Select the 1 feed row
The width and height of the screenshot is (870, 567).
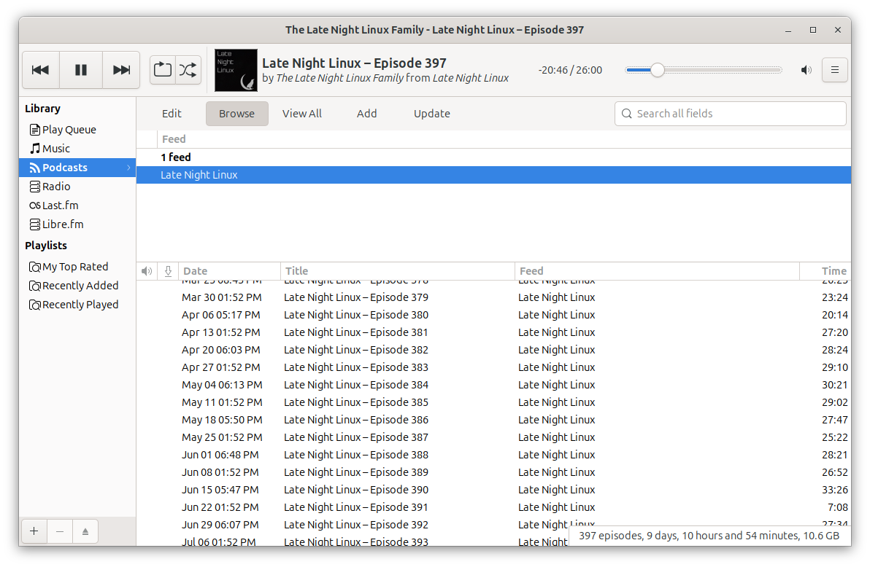494,157
